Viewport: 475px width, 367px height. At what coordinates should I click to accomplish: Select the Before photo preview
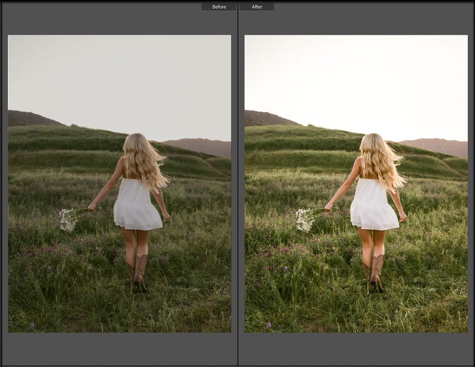120,184
